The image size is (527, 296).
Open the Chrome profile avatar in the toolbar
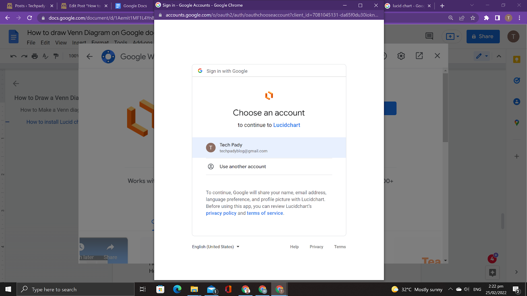click(x=509, y=18)
